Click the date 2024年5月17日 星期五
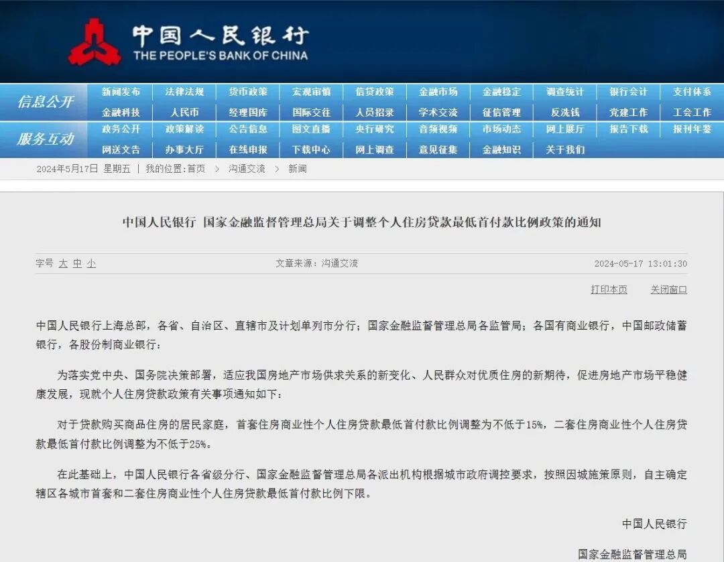 click(x=84, y=169)
